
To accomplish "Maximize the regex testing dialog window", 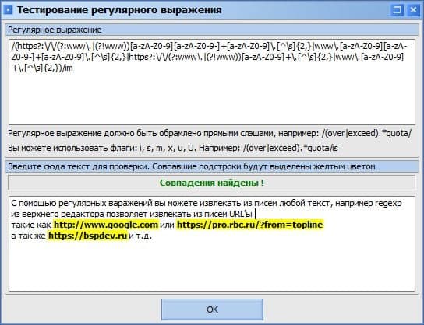I will (397, 10).
